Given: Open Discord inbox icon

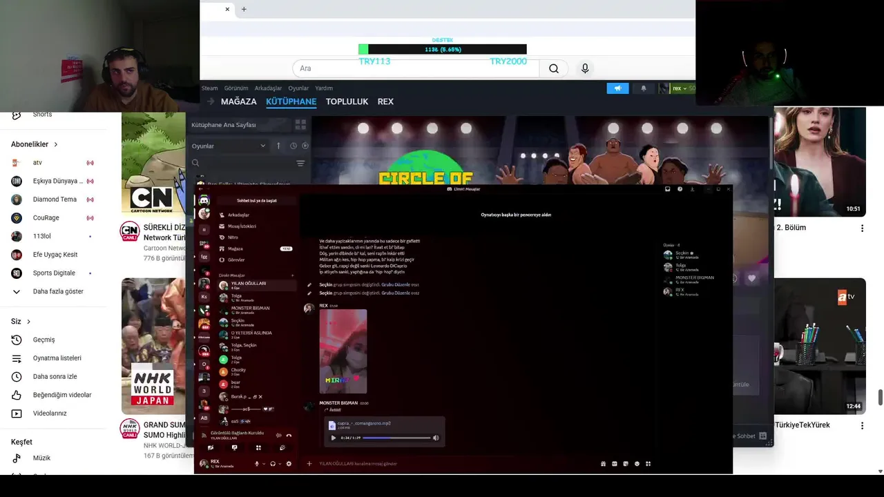Looking at the screenshot, I should pos(668,189).
